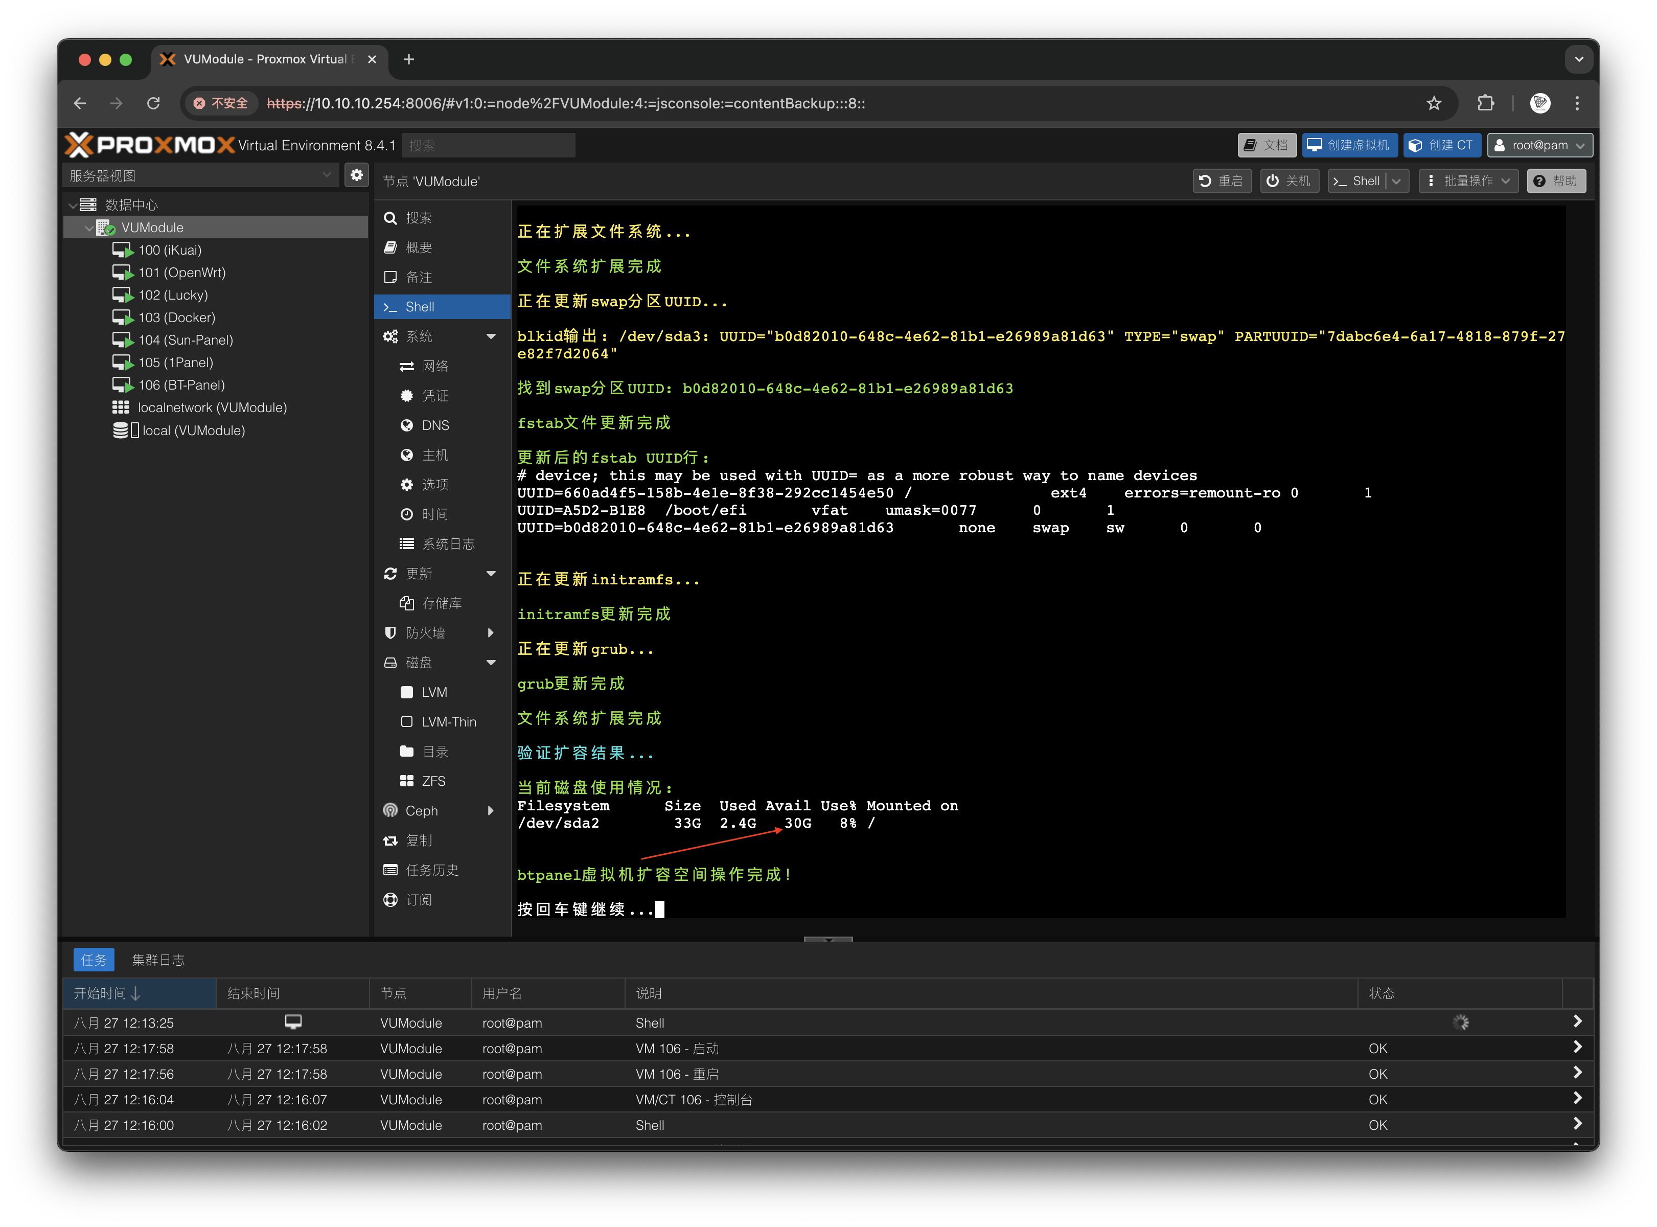Switch to the 集群日志 tab
The width and height of the screenshot is (1657, 1227).
158,960
